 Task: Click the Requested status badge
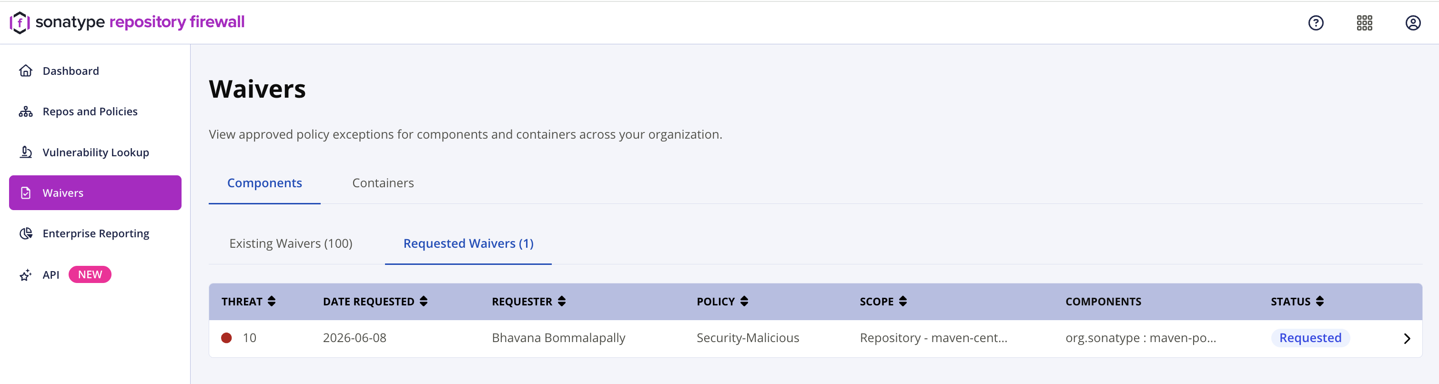click(x=1310, y=338)
